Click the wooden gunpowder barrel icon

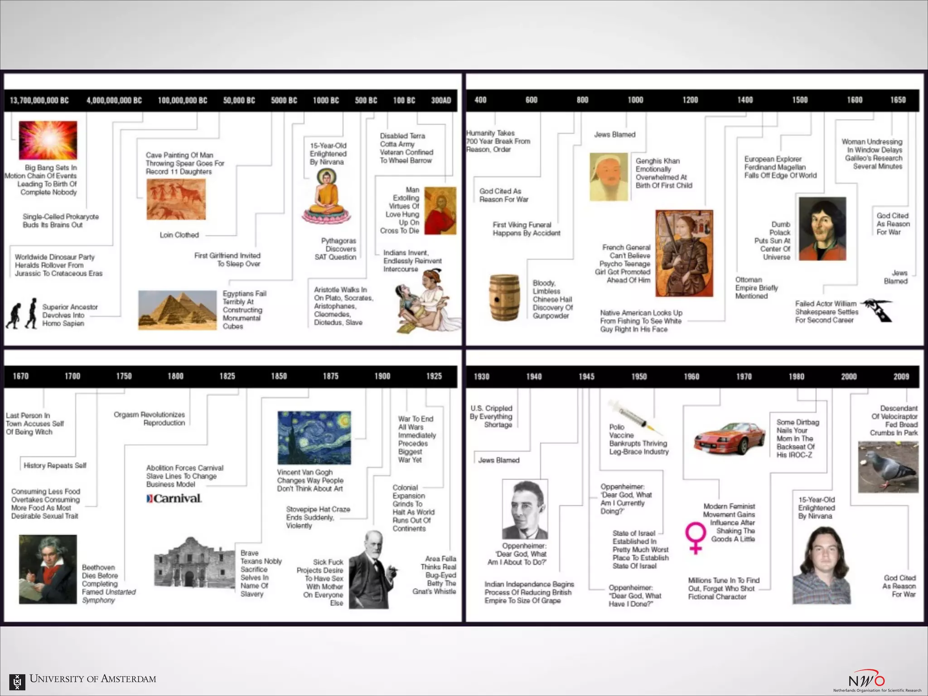(x=504, y=297)
